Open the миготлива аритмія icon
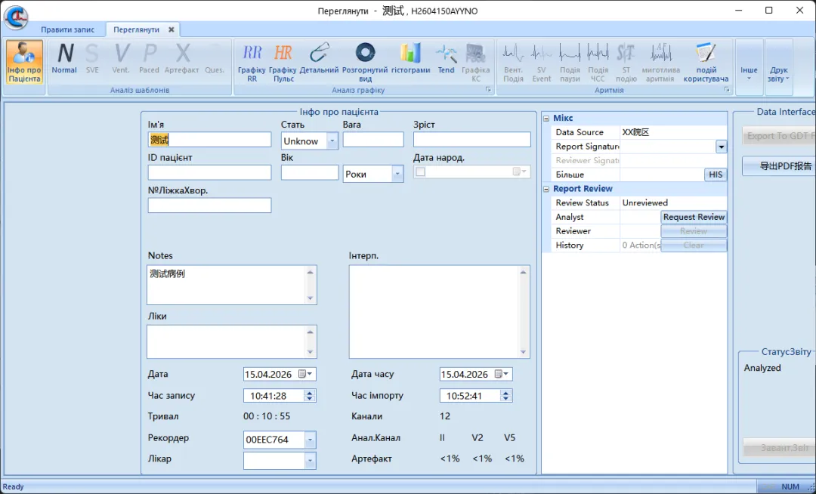The image size is (816, 494). tap(660, 62)
